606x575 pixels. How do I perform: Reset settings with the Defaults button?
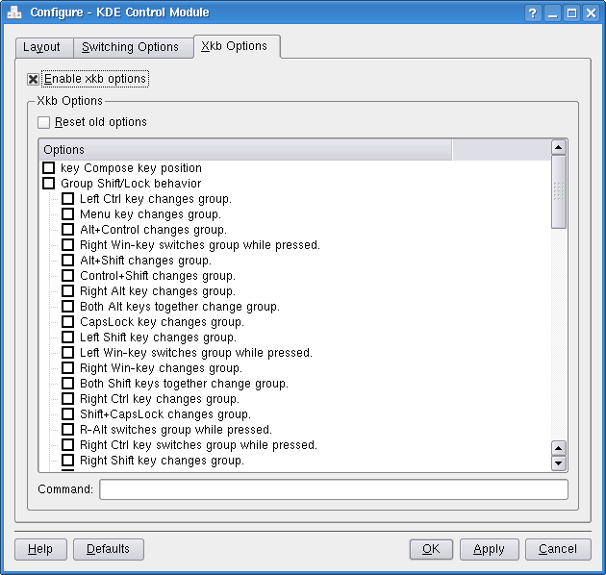click(x=108, y=549)
